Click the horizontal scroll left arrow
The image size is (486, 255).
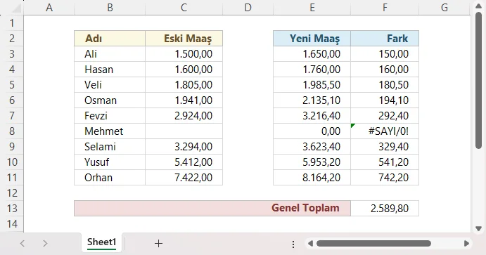click(310, 244)
